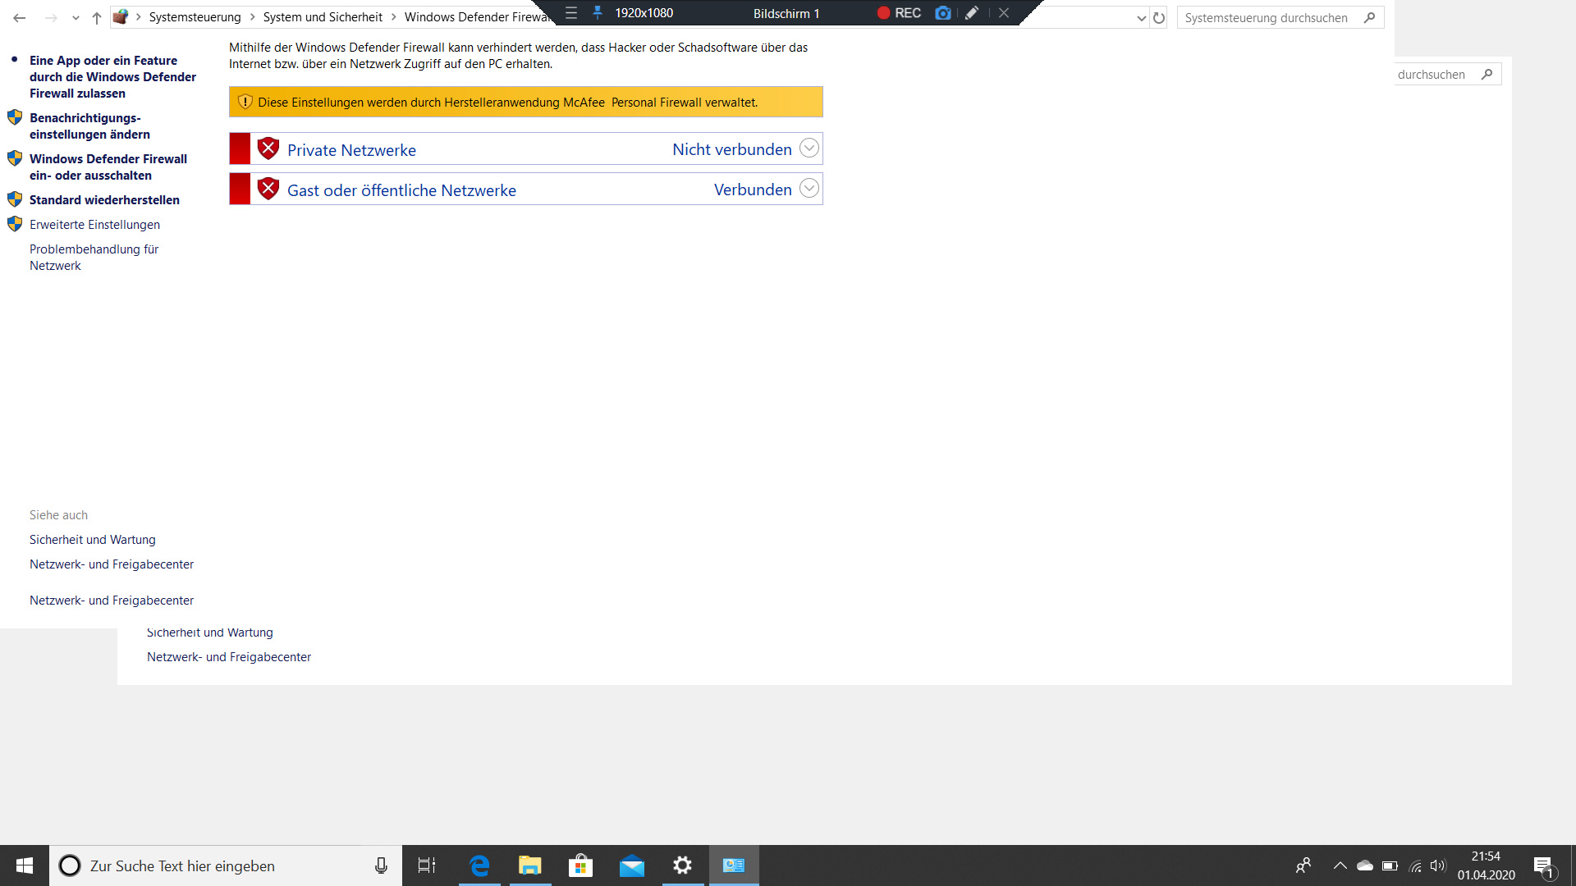Select Windows Defender Firewall breadcrumb
The image size is (1576, 886).
(x=476, y=17)
